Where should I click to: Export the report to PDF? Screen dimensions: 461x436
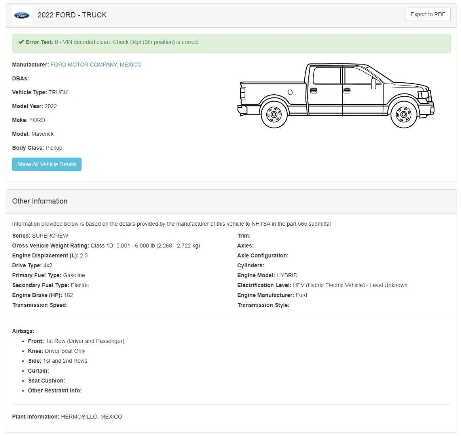[428, 14]
